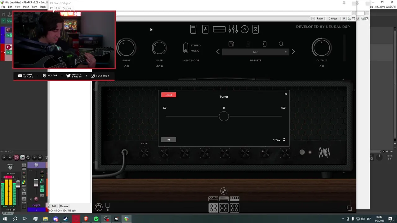397x223 pixels.
Task: Open the Mio preset dropdown
Action: (256, 52)
